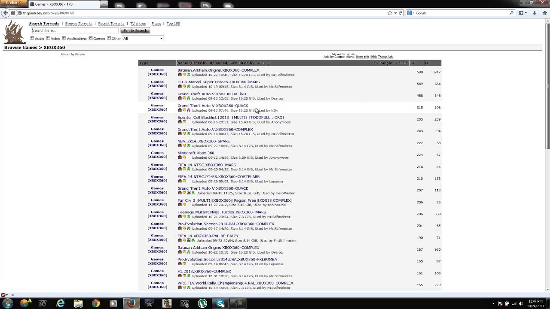
Task: Click the search magnifier in Google box
Action: (511, 13)
